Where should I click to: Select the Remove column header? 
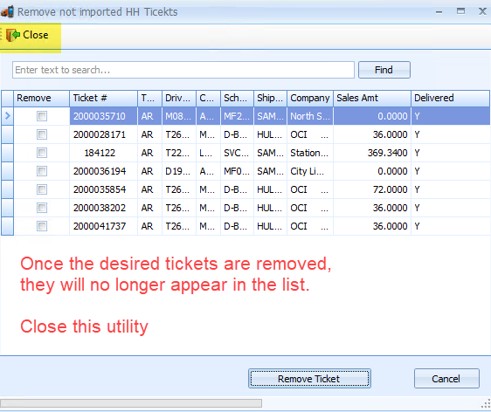41,99
